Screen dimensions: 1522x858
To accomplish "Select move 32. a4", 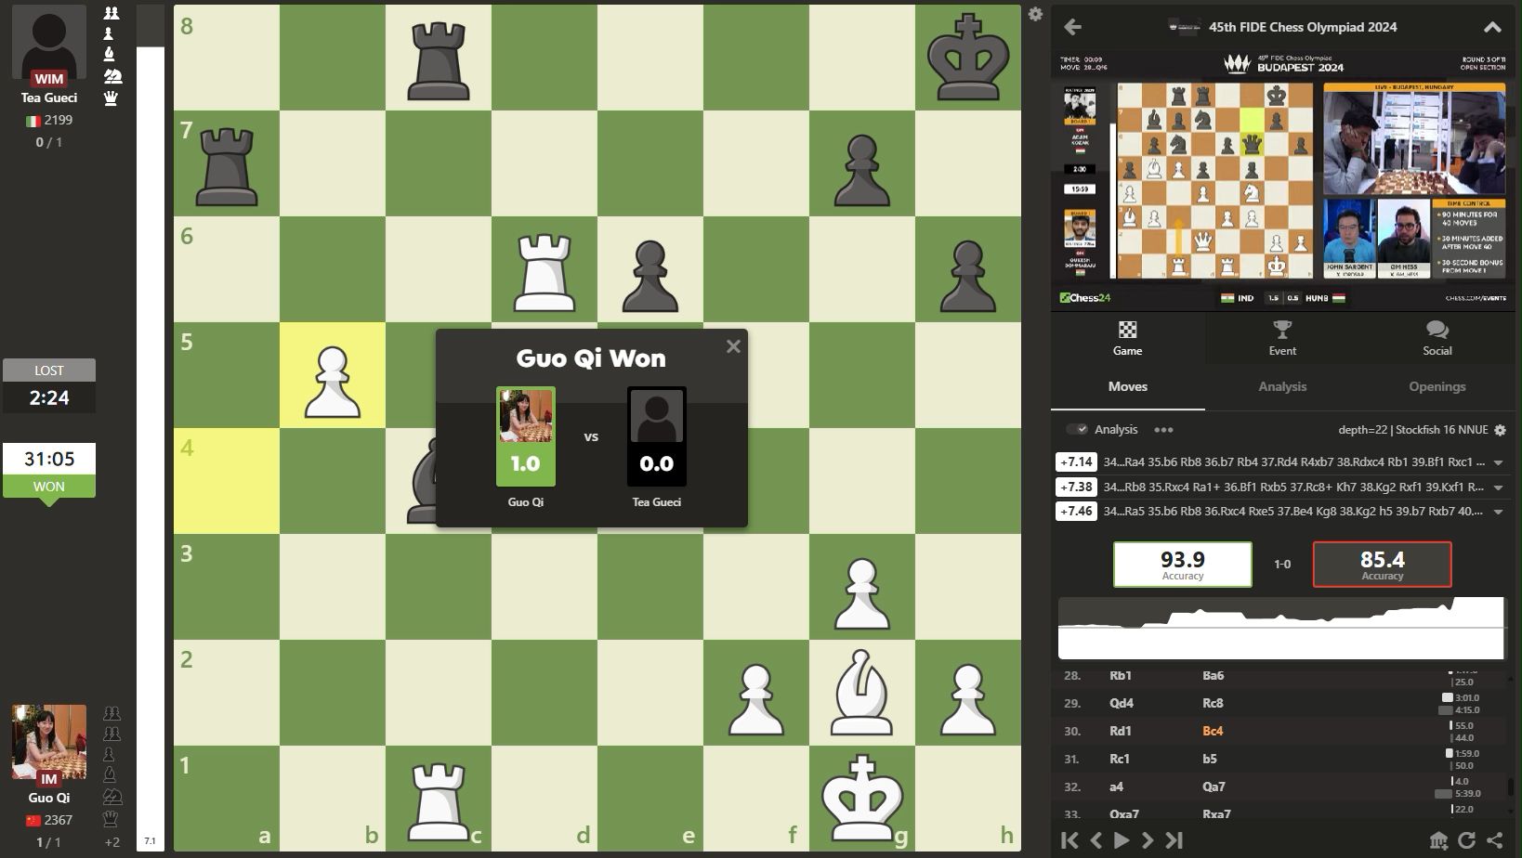I will click(1116, 786).
